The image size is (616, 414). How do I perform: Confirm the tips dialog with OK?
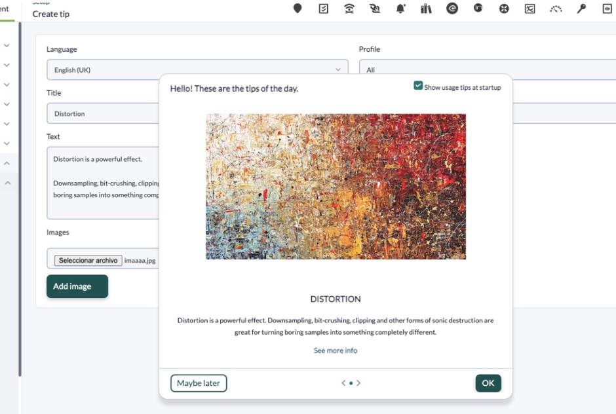coord(488,383)
